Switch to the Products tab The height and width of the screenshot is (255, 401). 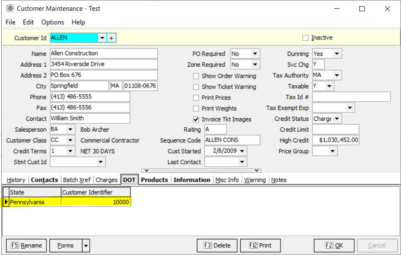(154, 180)
